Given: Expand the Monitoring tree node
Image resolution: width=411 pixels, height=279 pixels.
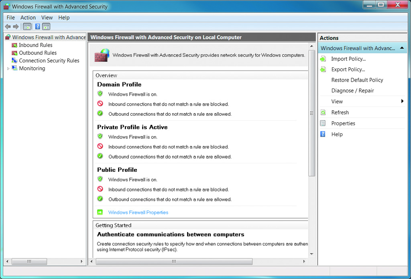Looking at the screenshot, I should (x=8, y=68).
